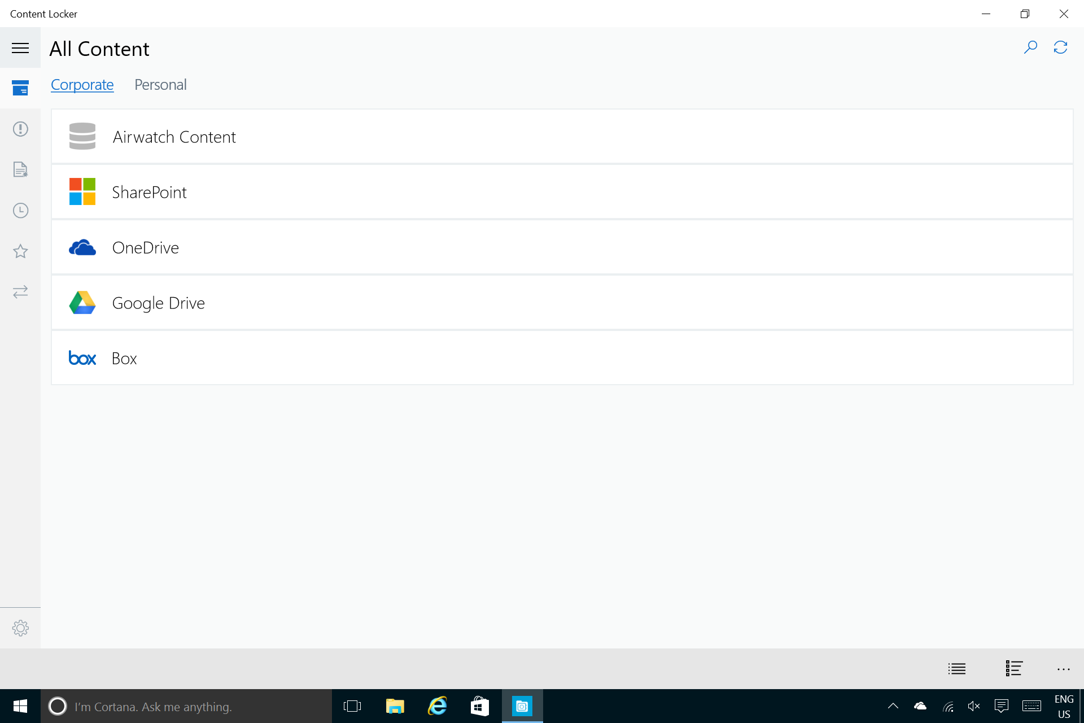Open the OneDrive repository
The image size is (1084, 723).
click(145, 247)
